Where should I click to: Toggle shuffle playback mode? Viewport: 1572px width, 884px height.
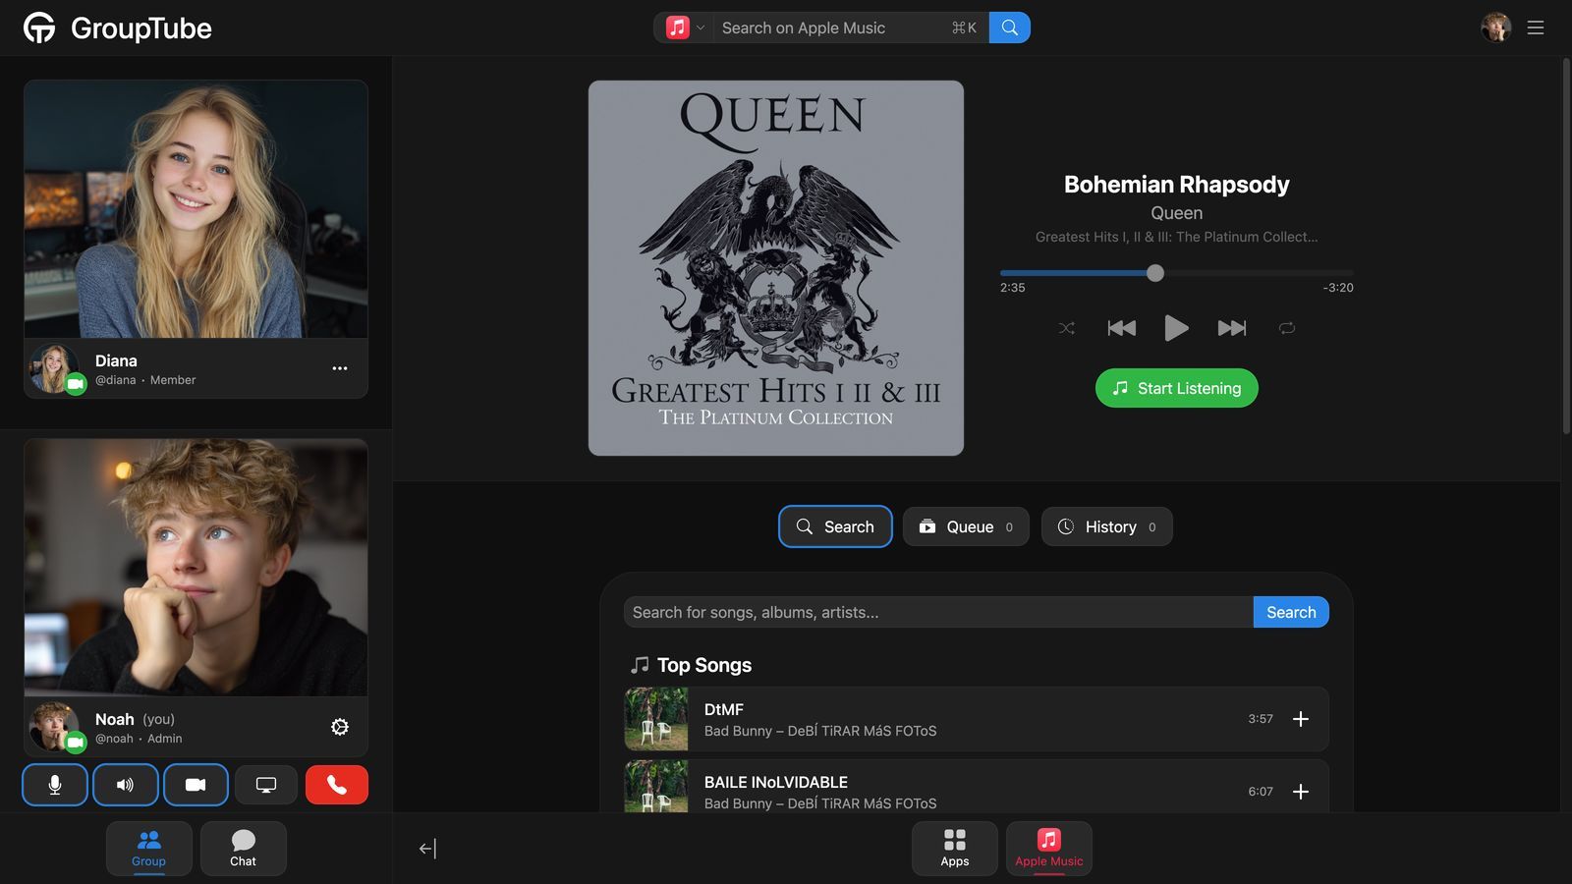click(1067, 328)
